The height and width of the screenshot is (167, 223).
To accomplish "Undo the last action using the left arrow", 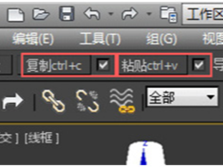I will coord(92,14).
